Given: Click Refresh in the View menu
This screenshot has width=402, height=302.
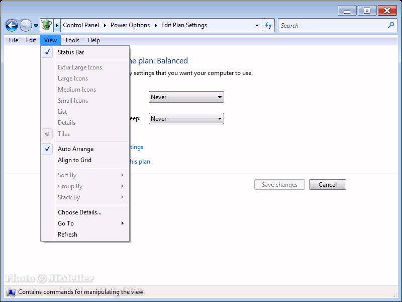Looking at the screenshot, I should click(x=67, y=235).
